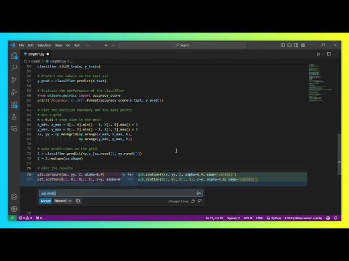Open the Manage gear menu
Image resolution: width=349 pixels, height=261 pixels.
pyautogui.click(x=14, y=209)
